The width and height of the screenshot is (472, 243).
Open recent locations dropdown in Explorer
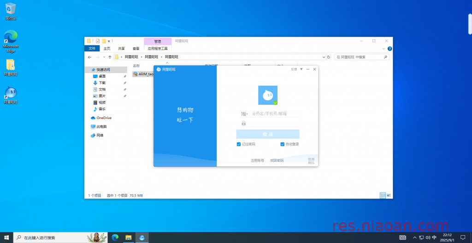104,57
